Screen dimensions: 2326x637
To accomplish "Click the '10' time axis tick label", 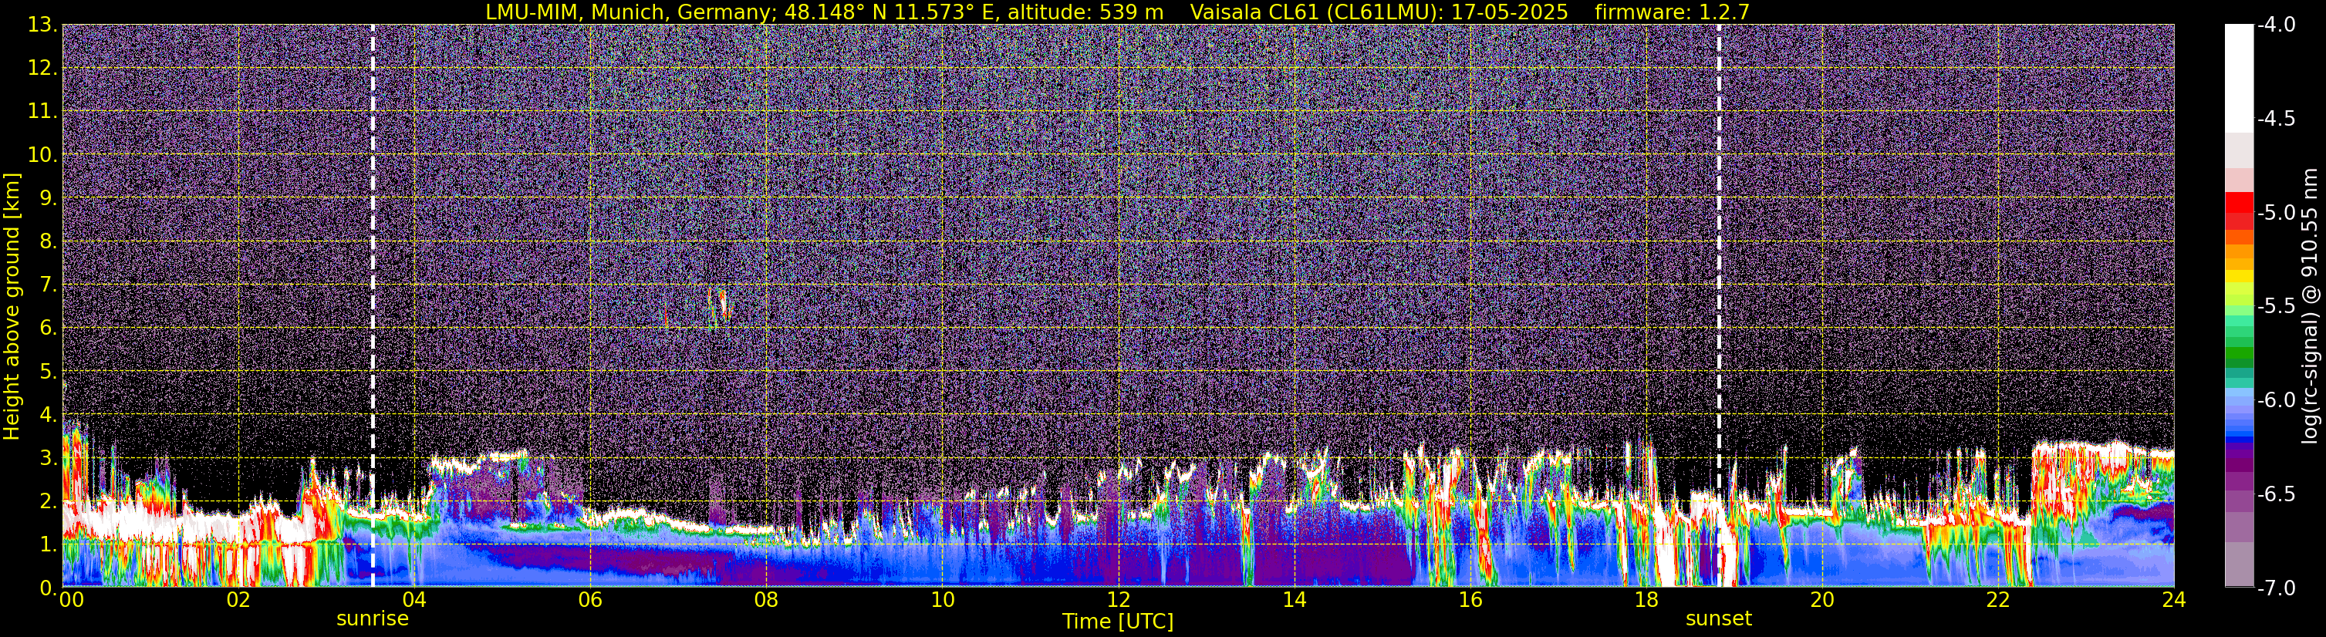I will pos(942,600).
